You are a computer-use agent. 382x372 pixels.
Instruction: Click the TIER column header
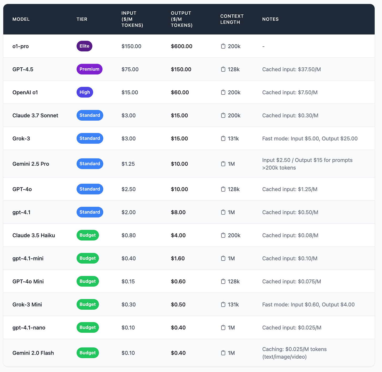click(x=82, y=19)
